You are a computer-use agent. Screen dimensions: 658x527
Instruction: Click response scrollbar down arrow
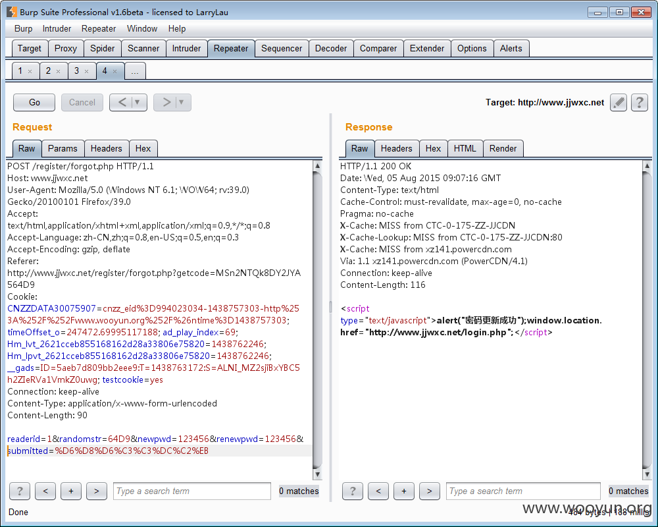[647, 474]
